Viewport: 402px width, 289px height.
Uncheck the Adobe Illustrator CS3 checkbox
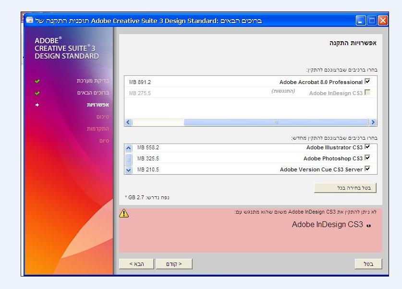(x=367, y=147)
